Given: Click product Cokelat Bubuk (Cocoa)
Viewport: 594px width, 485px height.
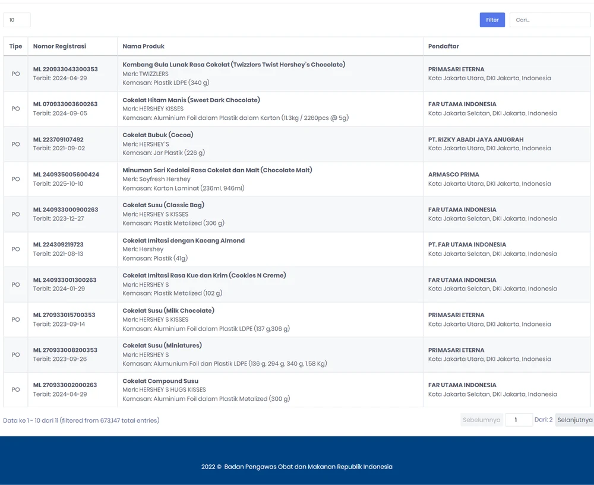Looking at the screenshot, I should [158, 135].
